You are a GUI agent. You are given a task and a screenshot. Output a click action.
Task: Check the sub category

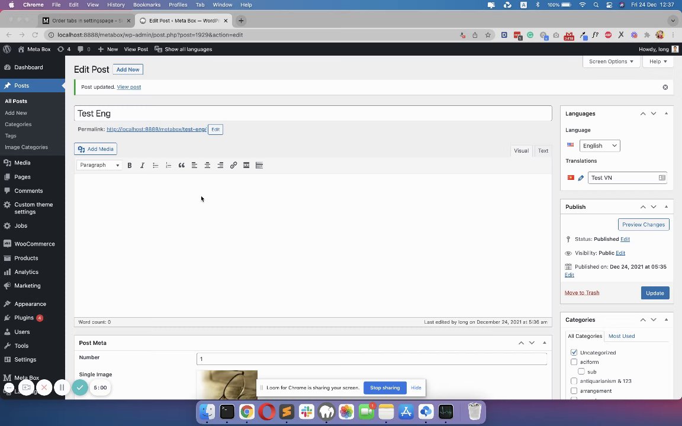tap(581, 371)
